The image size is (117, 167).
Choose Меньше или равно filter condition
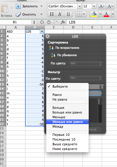click(67, 122)
